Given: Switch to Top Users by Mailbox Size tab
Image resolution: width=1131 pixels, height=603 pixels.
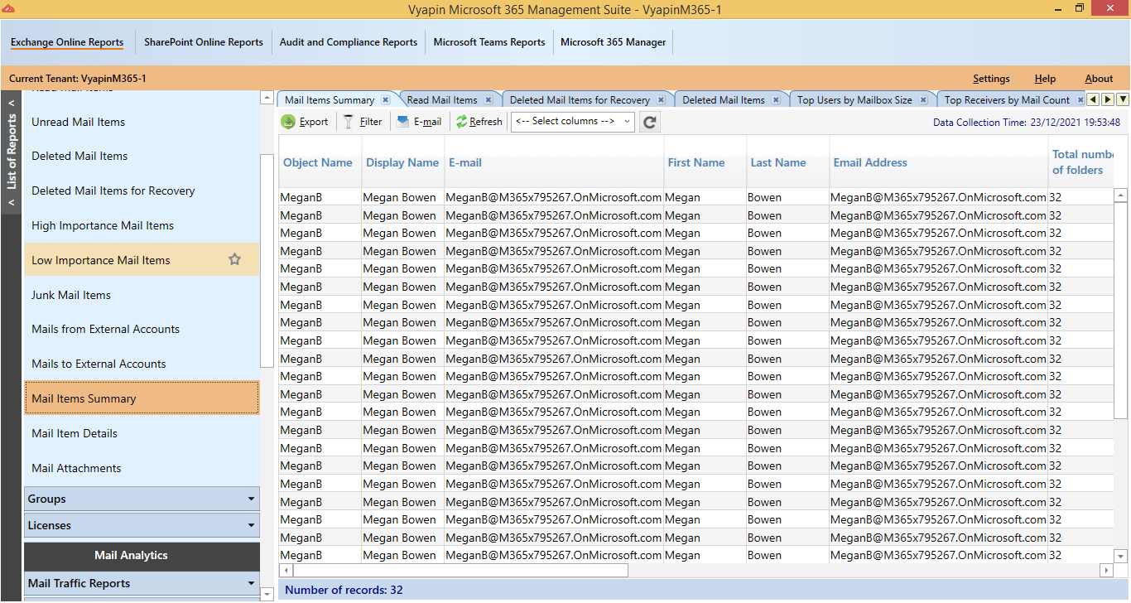Looking at the screenshot, I should tap(854, 100).
